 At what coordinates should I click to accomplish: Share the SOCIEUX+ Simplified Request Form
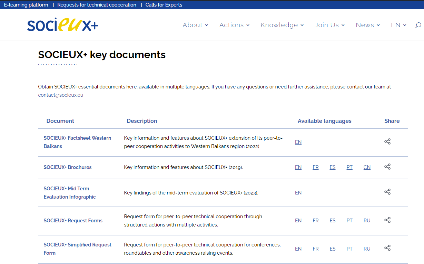coord(387,247)
